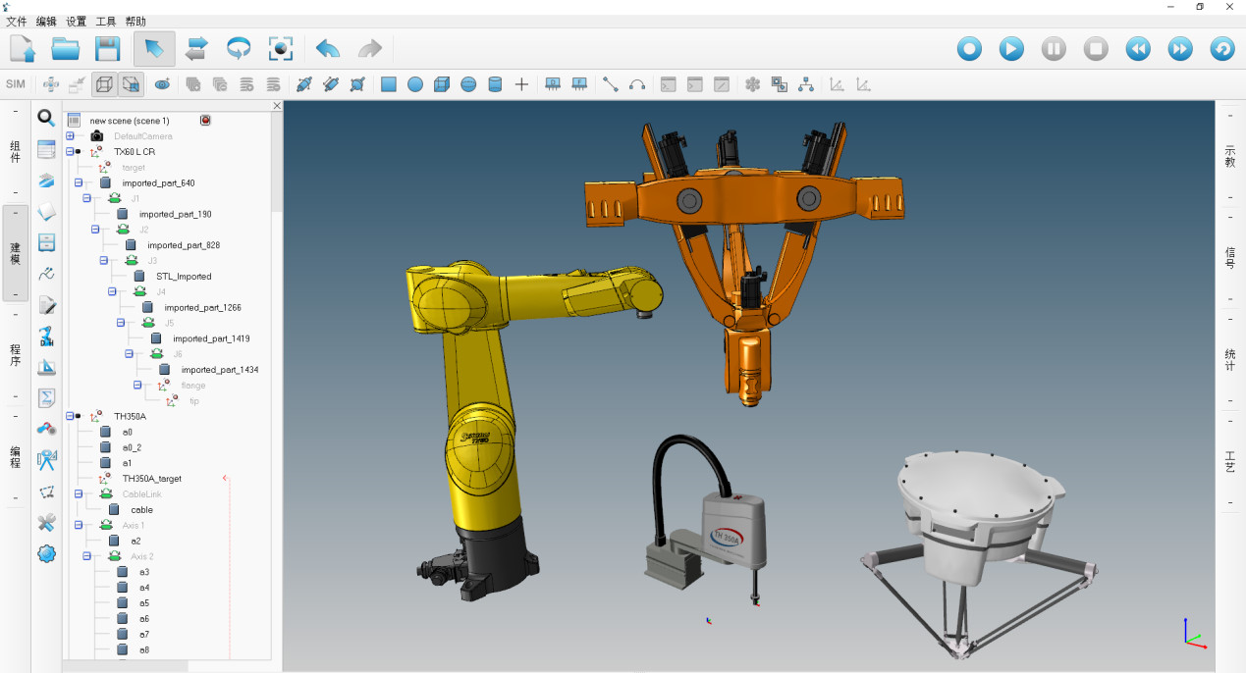Viewport: 1246px width, 673px height.
Task: Collapse the TH350A tree node
Action: pyautogui.click(x=70, y=416)
